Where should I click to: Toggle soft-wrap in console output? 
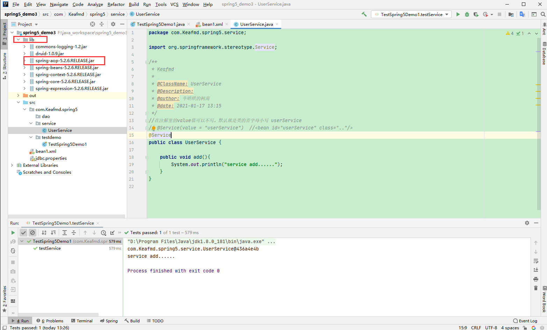click(536, 261)
